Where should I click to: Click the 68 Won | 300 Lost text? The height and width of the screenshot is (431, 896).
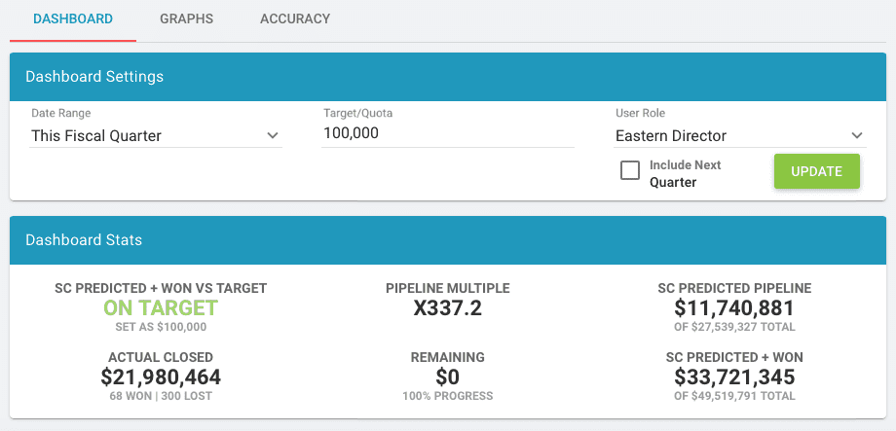161,396
